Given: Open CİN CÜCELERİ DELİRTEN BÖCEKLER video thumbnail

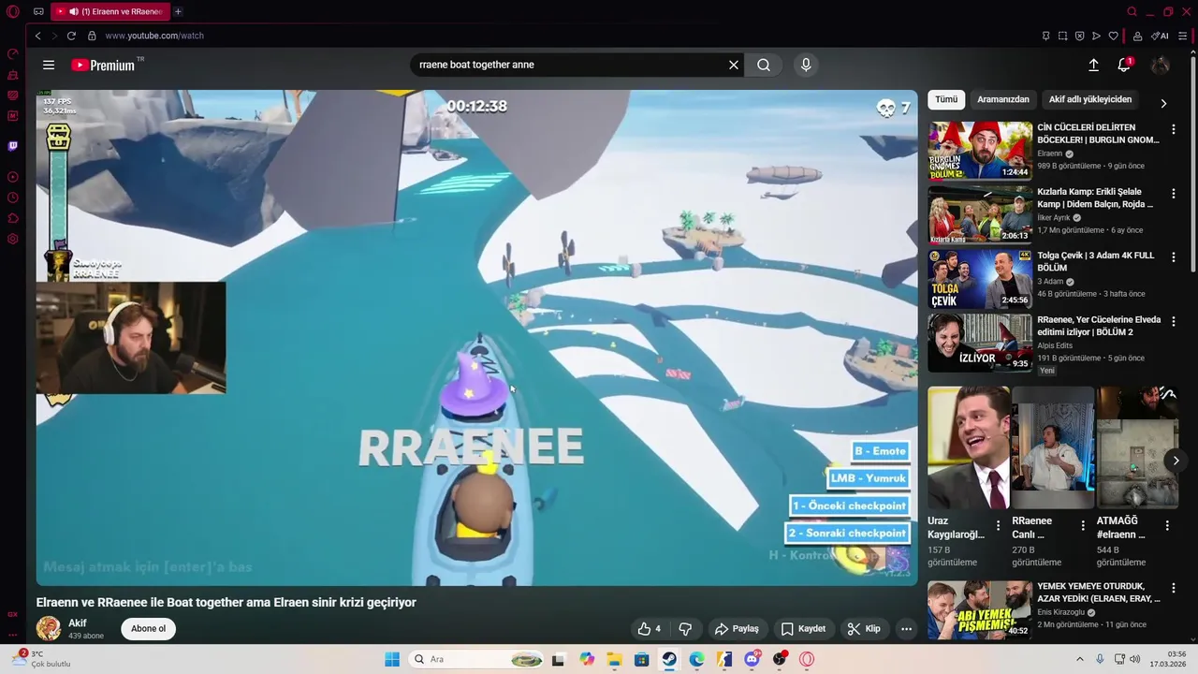Looking at the screenshot, I should pos(980,150).
